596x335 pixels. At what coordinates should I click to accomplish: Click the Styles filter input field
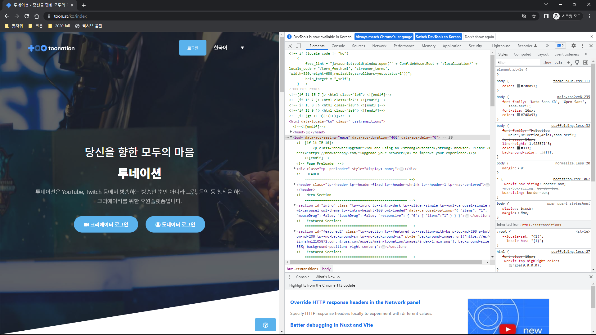pyautogui.click(x=518, y=62)
